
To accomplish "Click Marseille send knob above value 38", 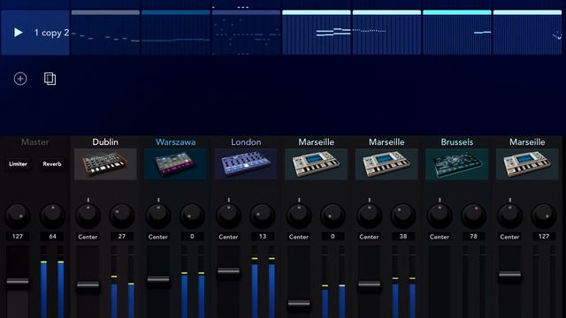I will coord(403,216).
